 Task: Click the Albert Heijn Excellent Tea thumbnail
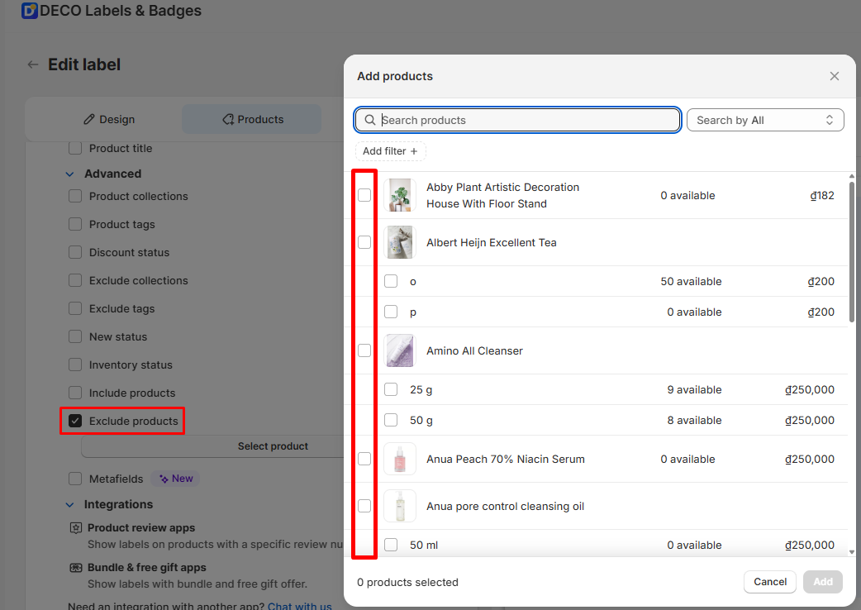point(400,243)
